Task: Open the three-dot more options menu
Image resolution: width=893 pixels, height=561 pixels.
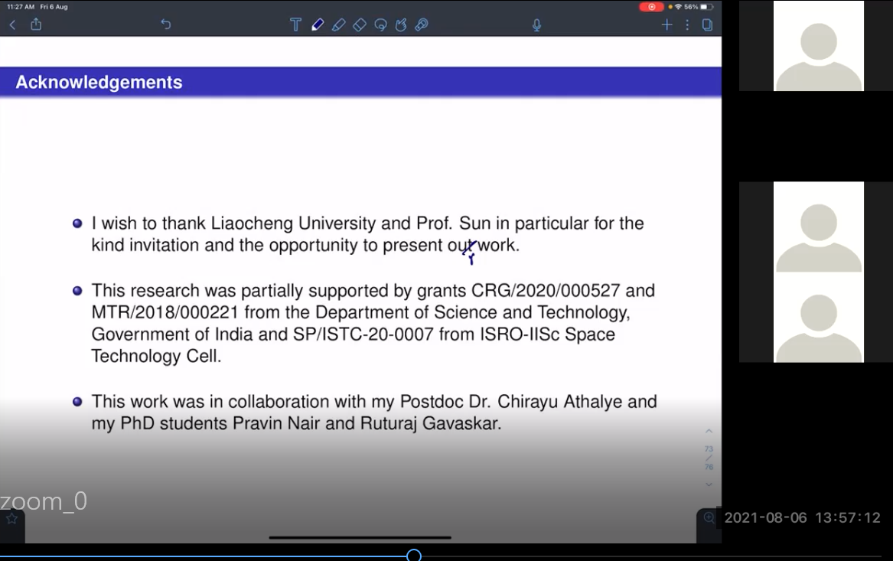Action: coord(687,25)
